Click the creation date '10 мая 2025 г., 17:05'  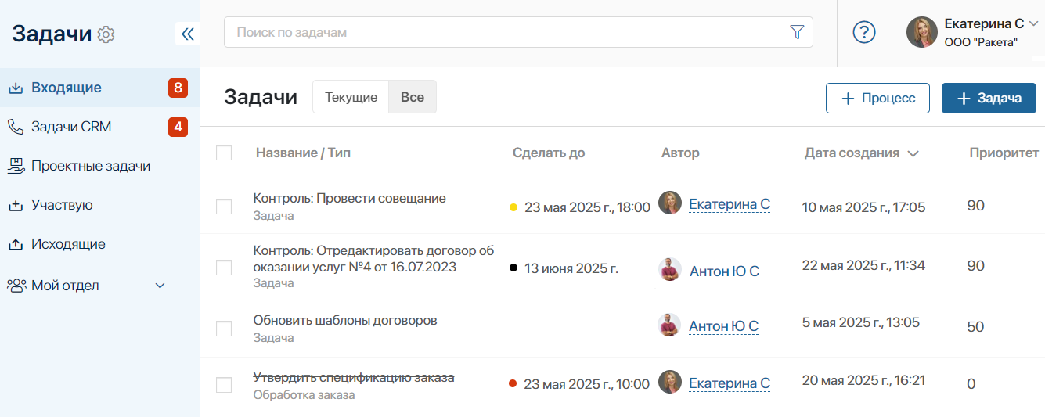[x=863, y=207]
